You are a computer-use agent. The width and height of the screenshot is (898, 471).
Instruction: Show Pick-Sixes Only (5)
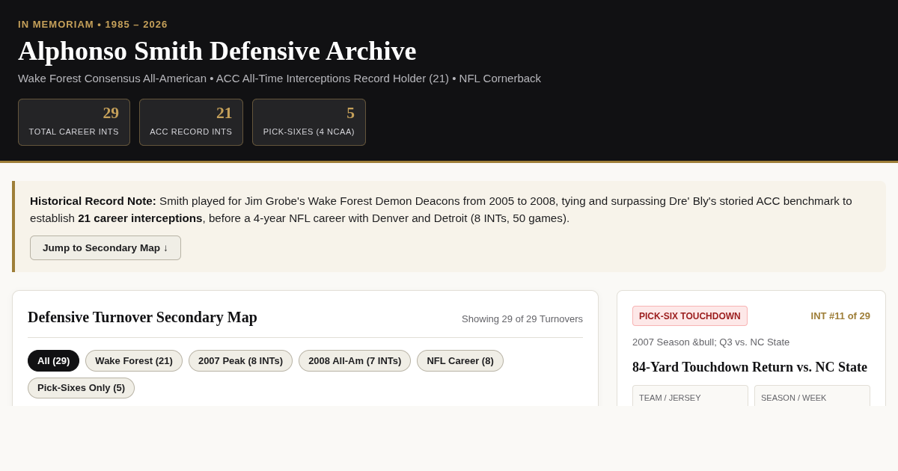coord(81,387)
